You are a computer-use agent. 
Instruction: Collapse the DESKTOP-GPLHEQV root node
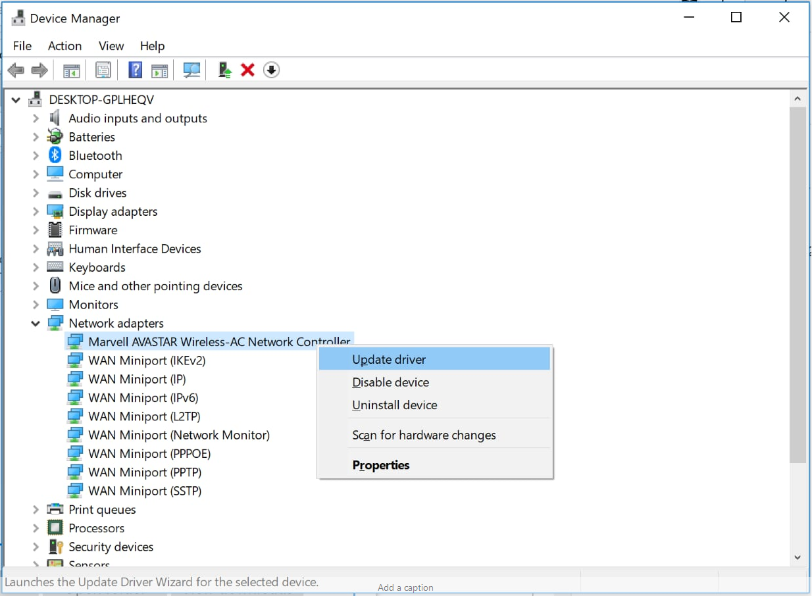point(16,99)
